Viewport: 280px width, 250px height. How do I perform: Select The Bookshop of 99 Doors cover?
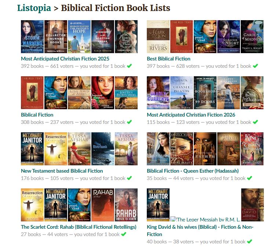205,93
